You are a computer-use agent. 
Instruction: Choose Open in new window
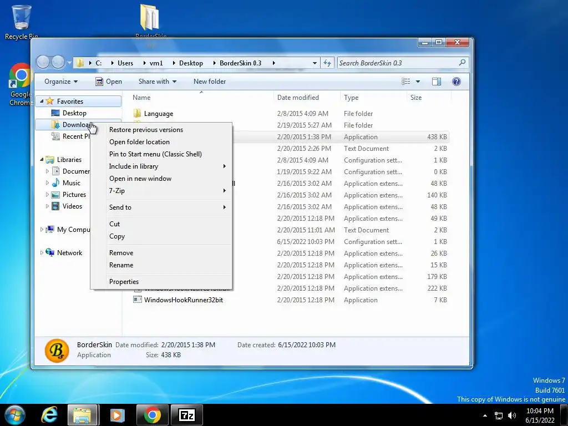[140, 179]
